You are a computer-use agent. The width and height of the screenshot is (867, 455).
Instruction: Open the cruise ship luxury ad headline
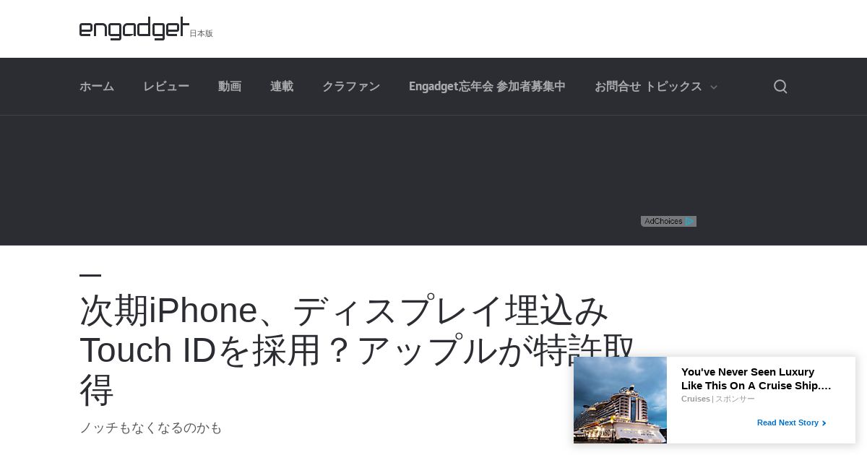point(756,378)
